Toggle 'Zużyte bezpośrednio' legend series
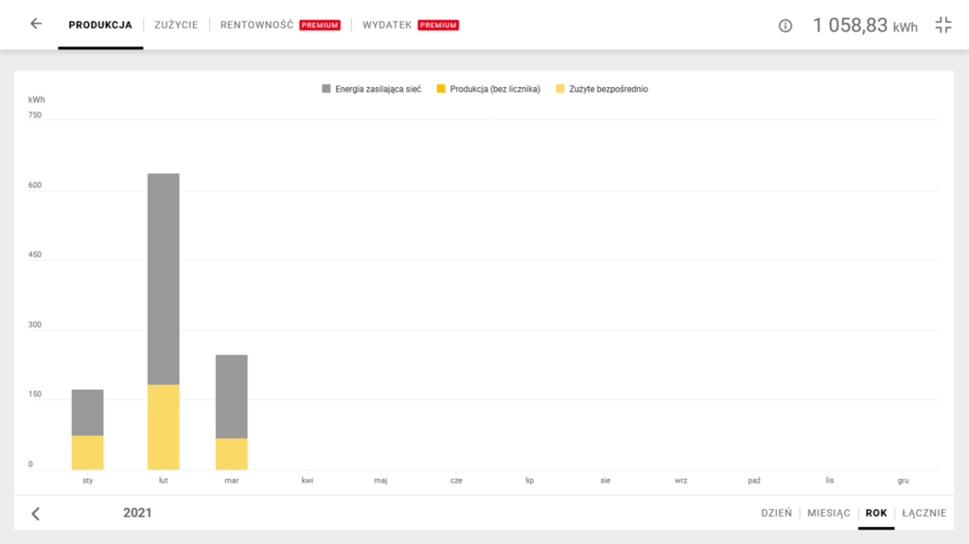This screenshot has width=969, height=544. [601, 89]
